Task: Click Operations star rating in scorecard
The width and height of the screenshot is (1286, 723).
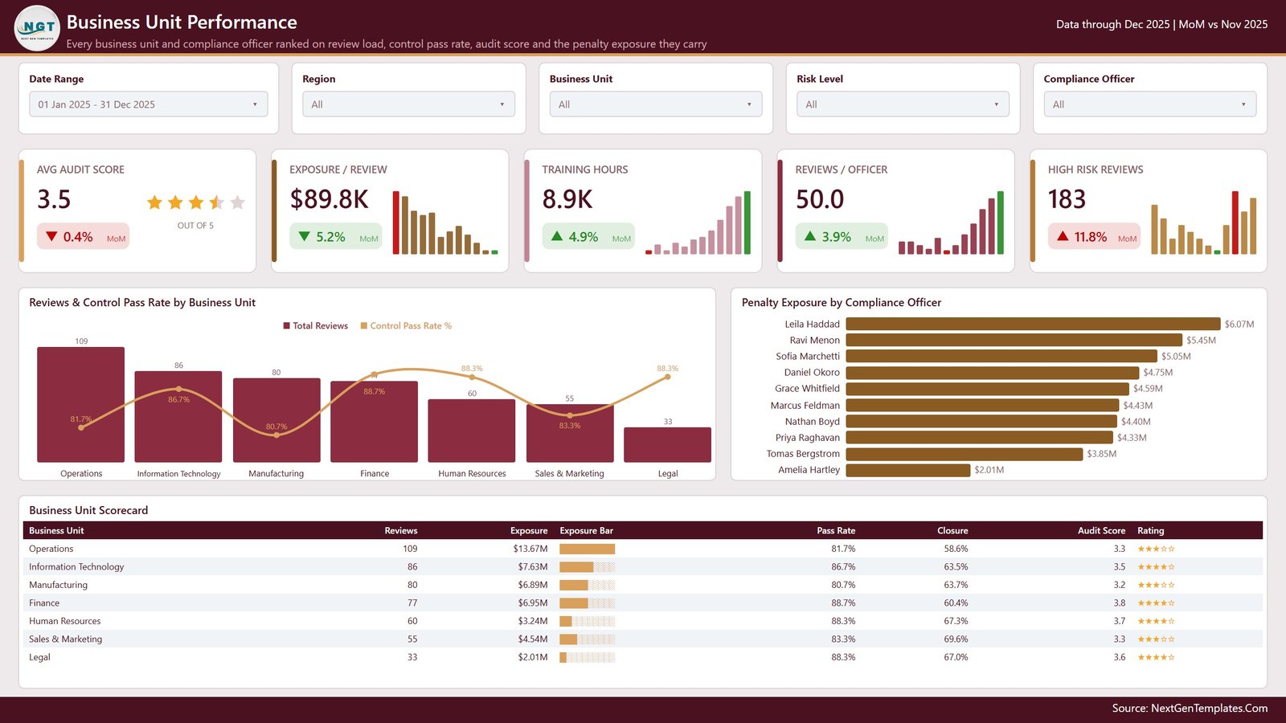Action: (1156, 549)
